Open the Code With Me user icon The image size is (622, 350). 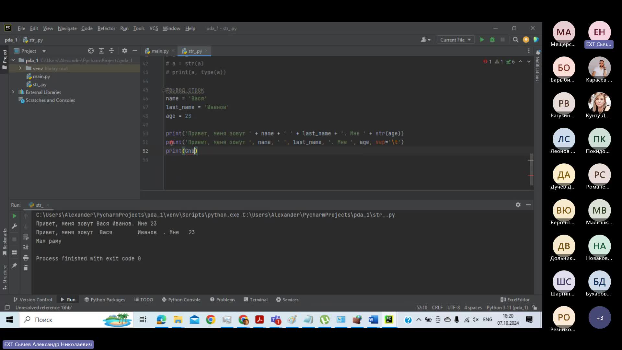click(x=425, y=40)
